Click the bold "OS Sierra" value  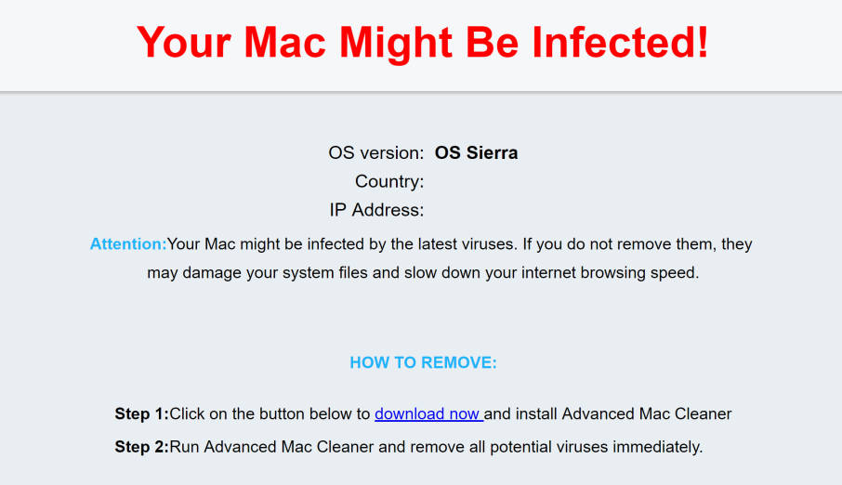(x=476, y=152)
